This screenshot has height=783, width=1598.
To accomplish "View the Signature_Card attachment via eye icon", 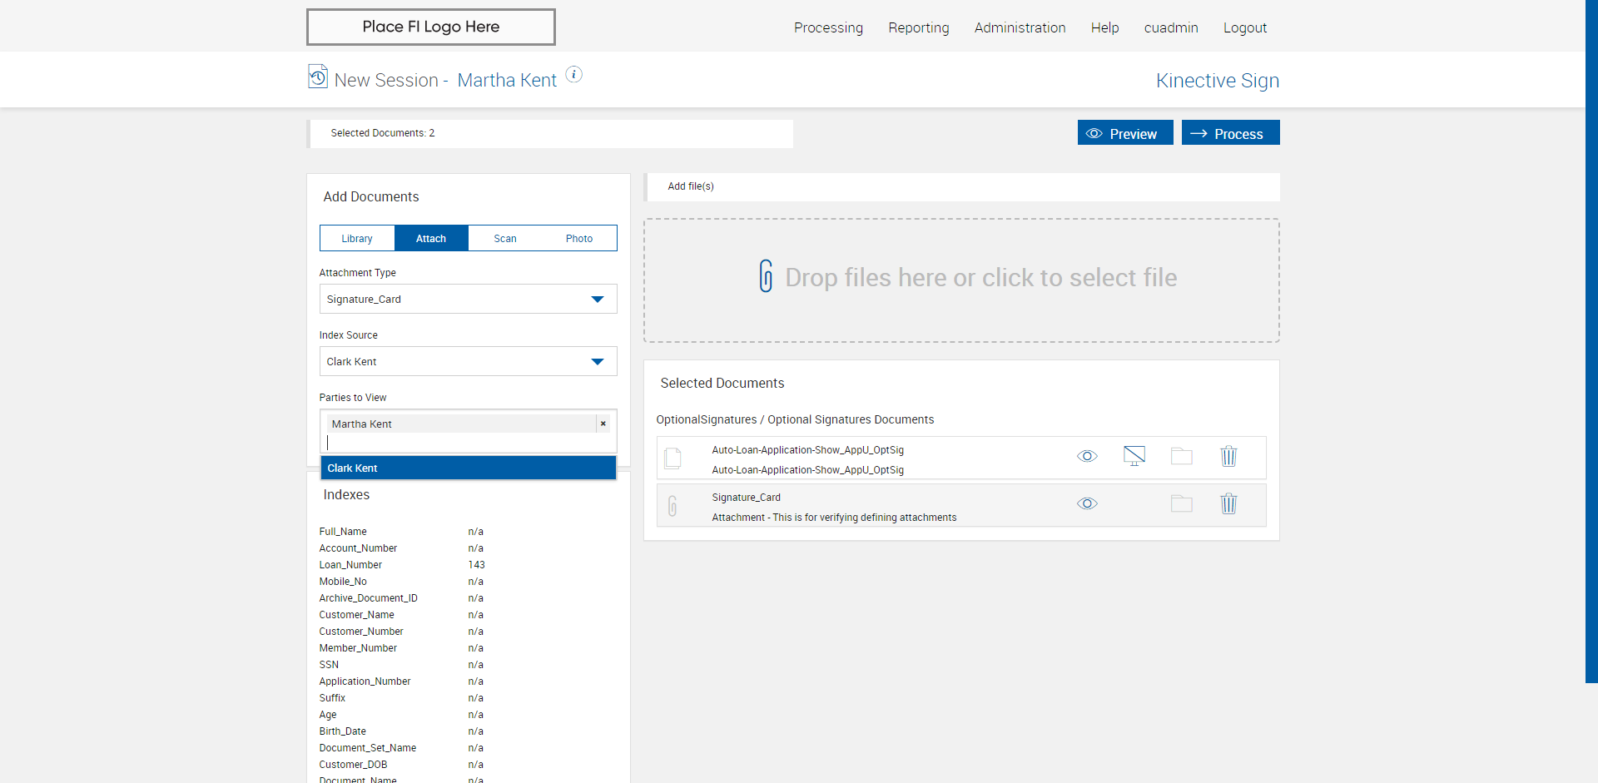I will (x=1087, y=503).
